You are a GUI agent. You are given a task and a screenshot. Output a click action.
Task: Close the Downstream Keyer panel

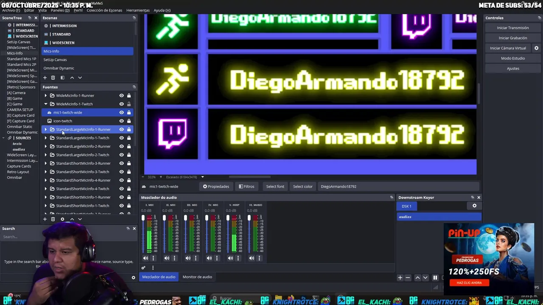(479, 197)
